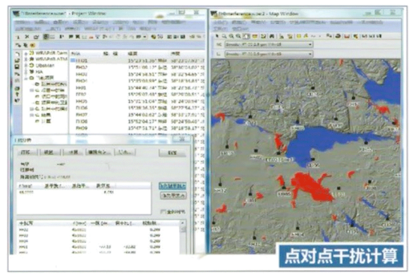Click the X delete icon in Project Window toolbar
The height and width of the screenshot is (278, 415).
pyautogui.click(x=27, y=37)
